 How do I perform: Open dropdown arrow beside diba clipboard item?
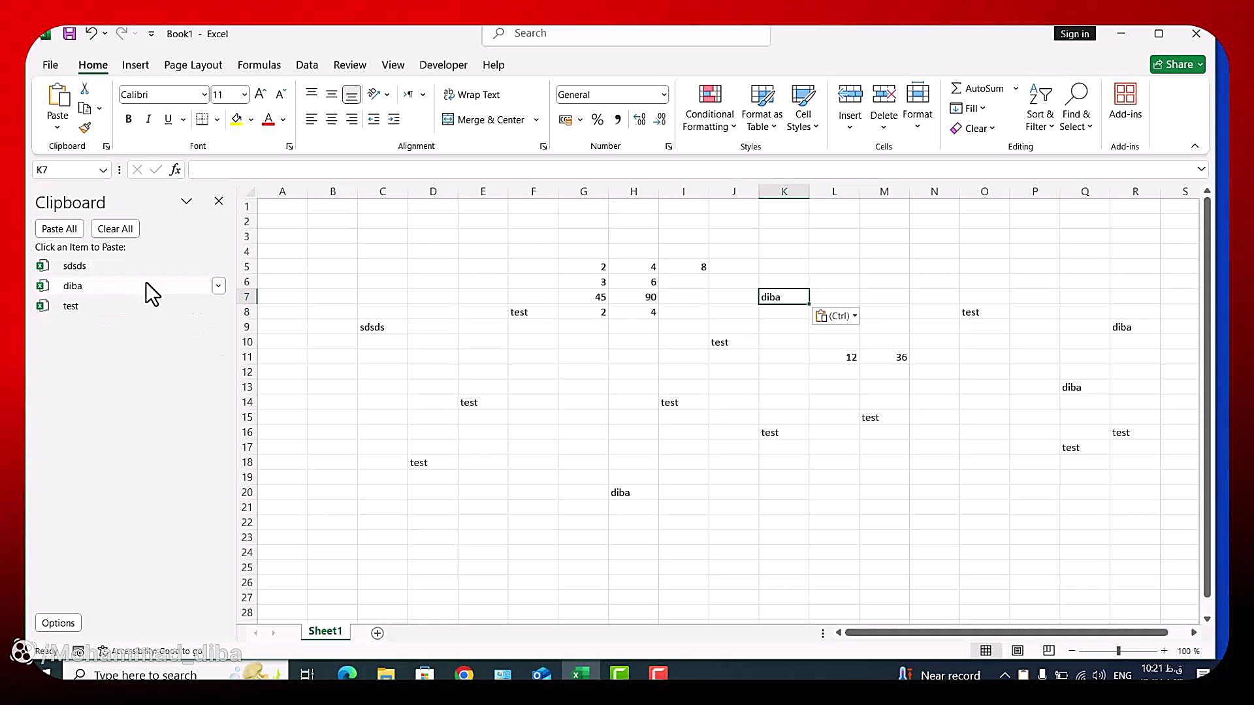click(x=218, y=286)
